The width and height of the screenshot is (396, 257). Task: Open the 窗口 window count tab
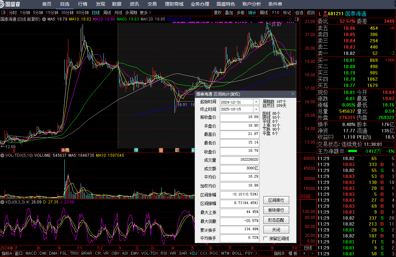point(19,253)
